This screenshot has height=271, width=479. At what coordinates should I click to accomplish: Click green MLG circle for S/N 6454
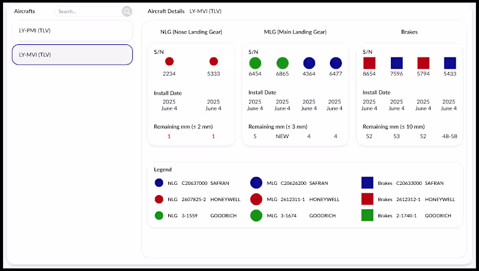(x=255, y=63)
